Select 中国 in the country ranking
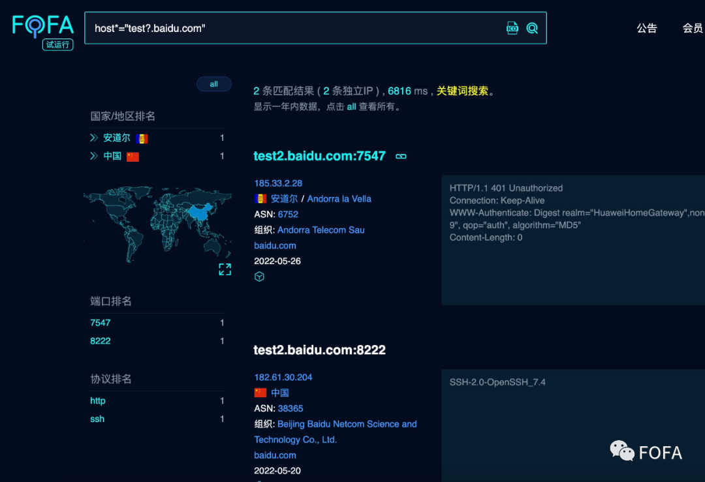Screen dimensions: 705x482 pyautogui.click(x=112, y=156)
